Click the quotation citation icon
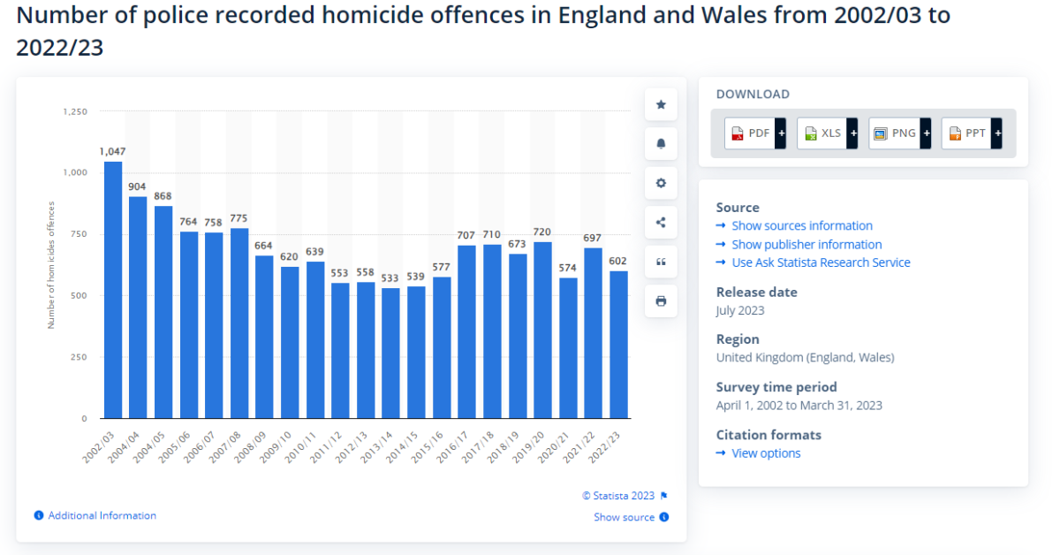The height and width of the screenshot is (555, 1060). click(661, 262)
